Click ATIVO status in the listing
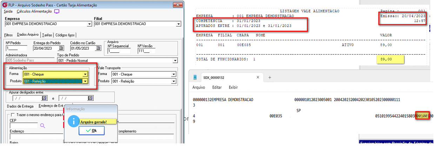Screen dimensions: 434x149 pos(347,45)
